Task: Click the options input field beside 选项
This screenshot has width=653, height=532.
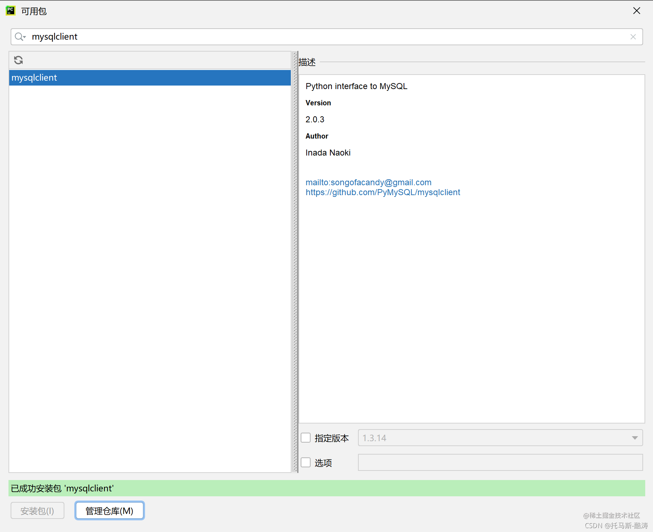Action: tap(500, 462)
